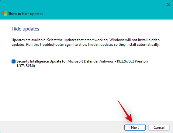Click the 'Updates are available' description text
This screenshot has width=173, height=133.
(86, 42)
